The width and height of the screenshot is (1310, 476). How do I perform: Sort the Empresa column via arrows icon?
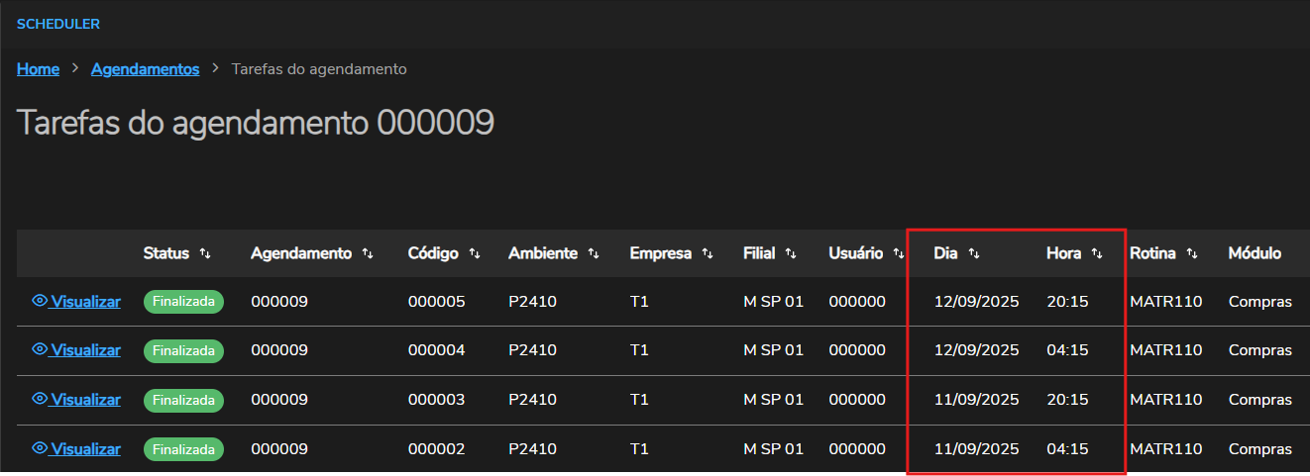click(708, 253)
